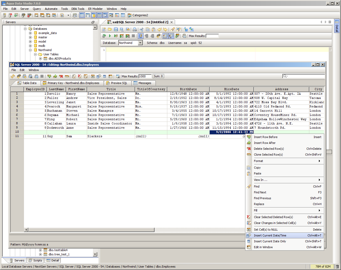Click the New script icon in the query toolbar

click(104, 29)
